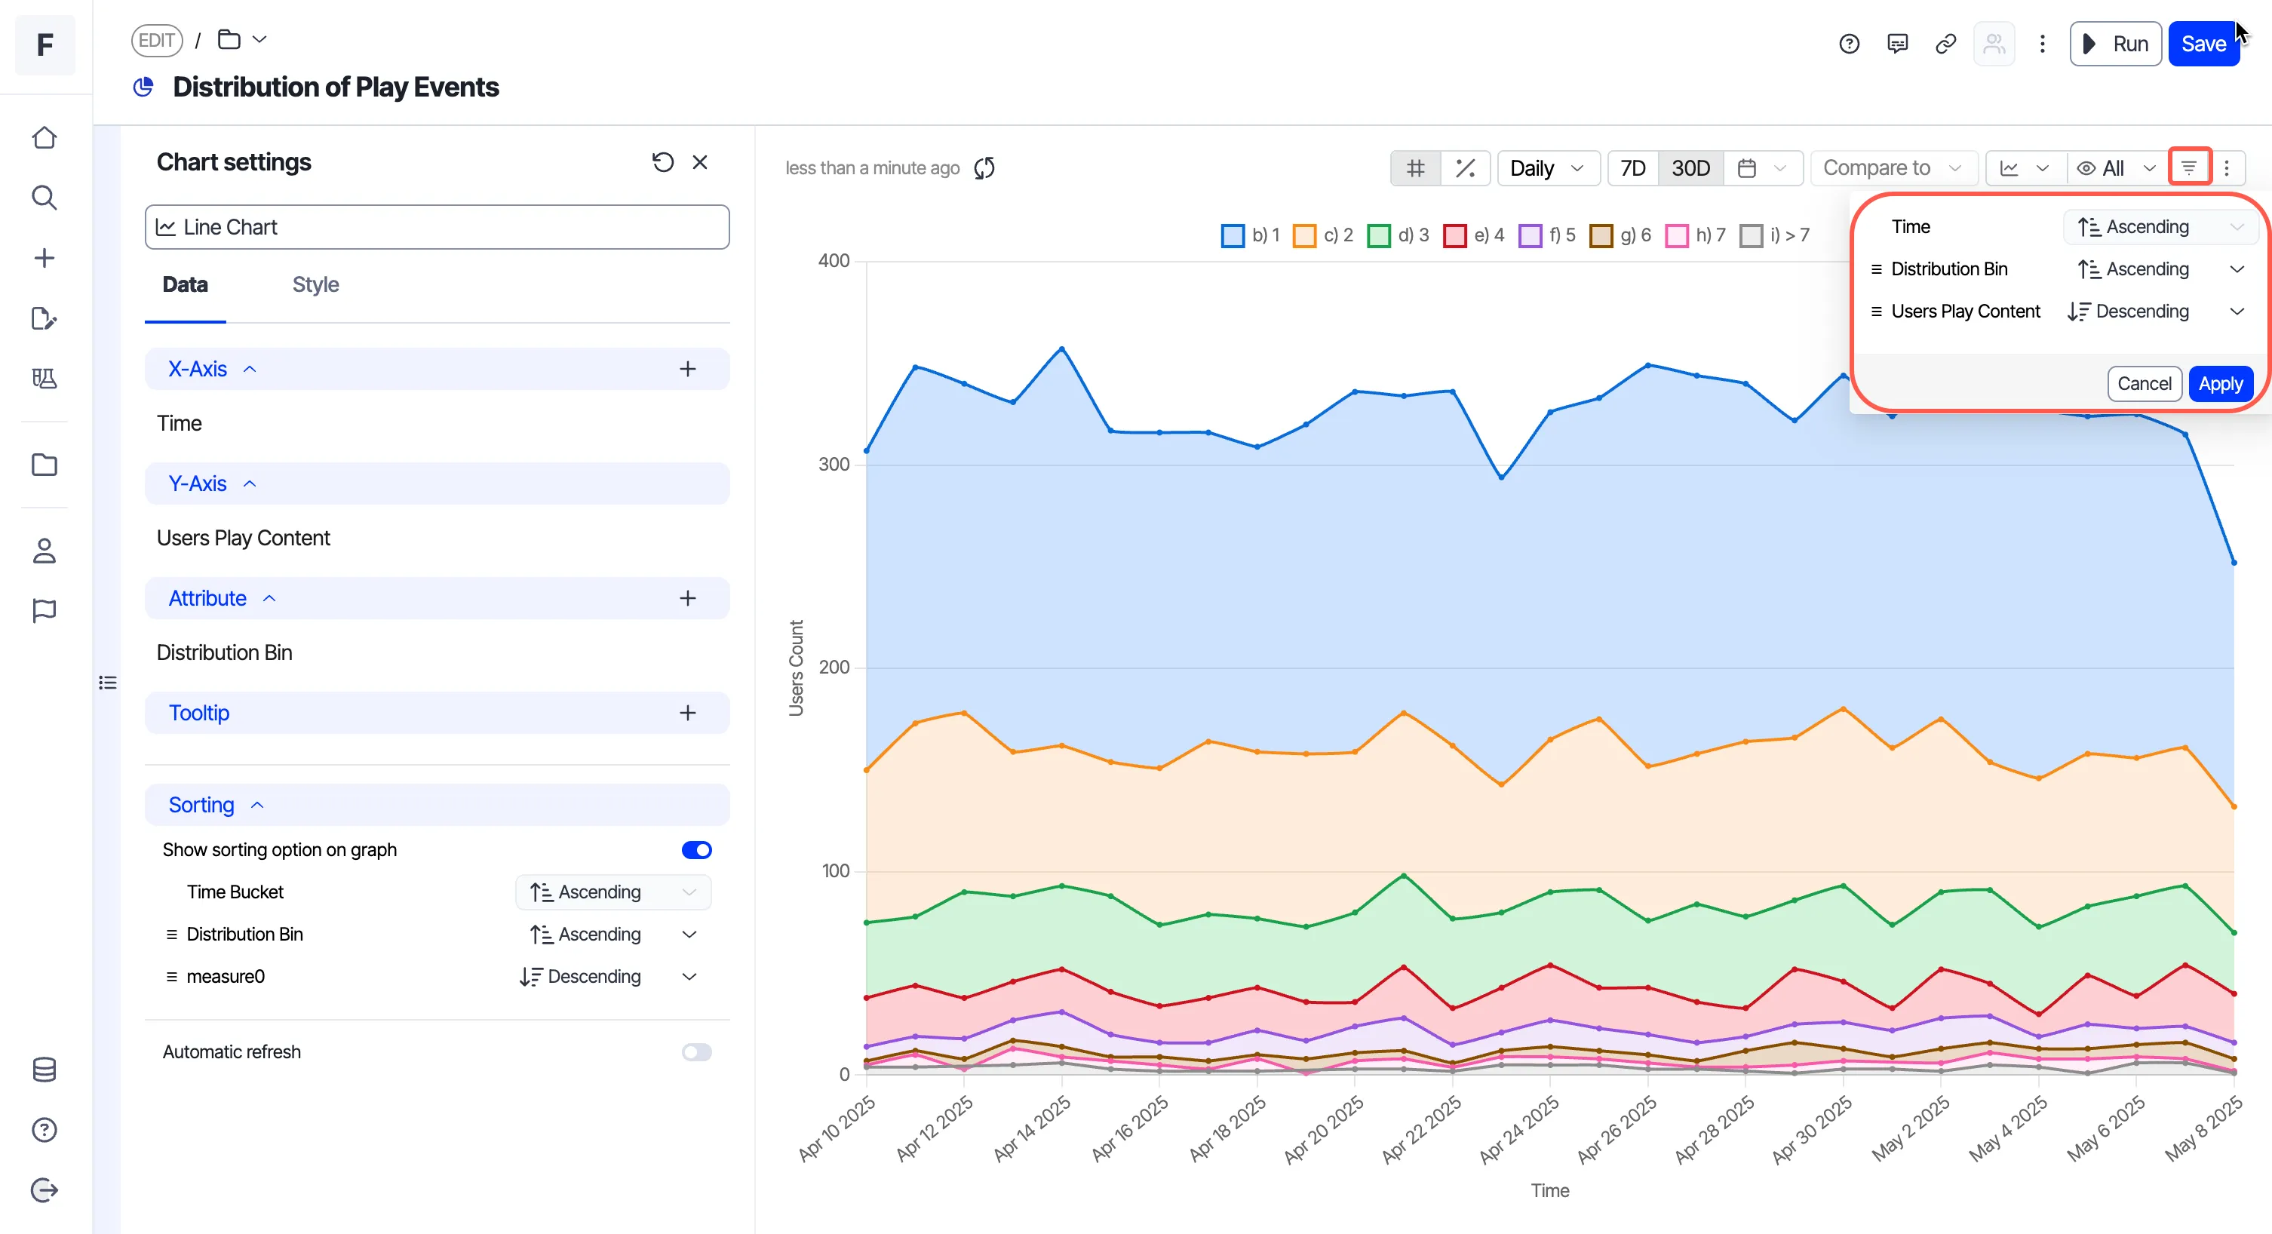Click Apply in sorting popup

point(2221,384)
